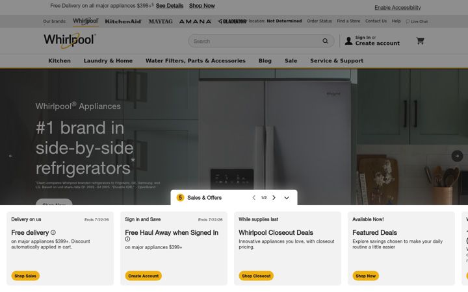Open the Service & Support menu
The image size is (468, 292).
pos(337,61)
